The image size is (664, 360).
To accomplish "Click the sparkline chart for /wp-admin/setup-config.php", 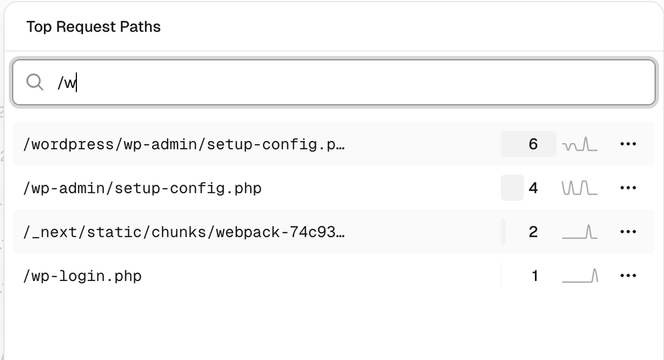I will pos(579,188).
